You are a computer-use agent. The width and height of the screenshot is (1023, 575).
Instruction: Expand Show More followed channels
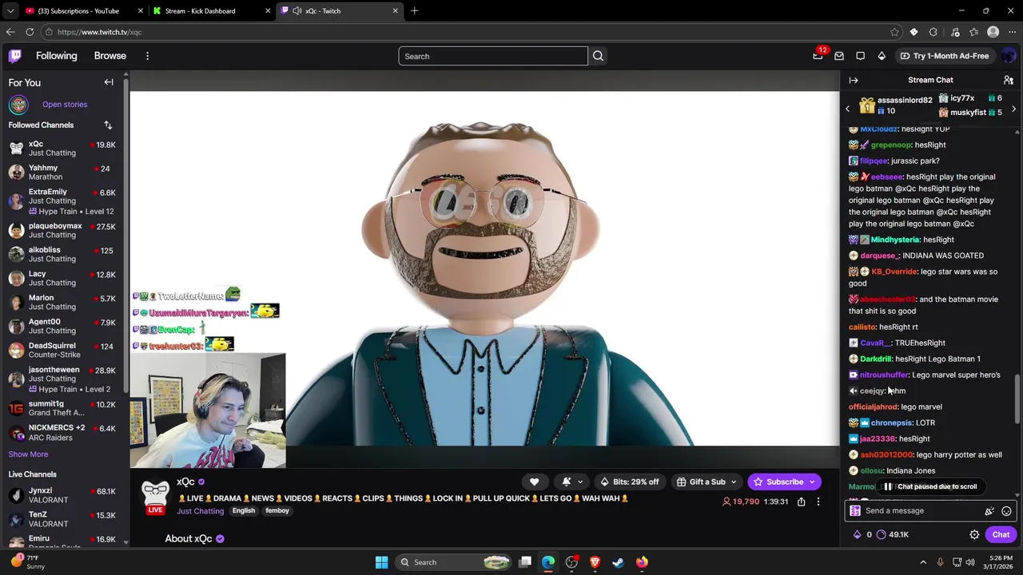28,454
